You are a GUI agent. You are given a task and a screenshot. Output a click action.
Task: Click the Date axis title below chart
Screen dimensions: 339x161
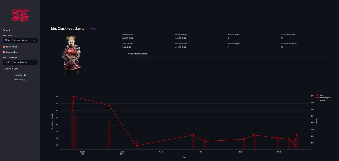184,157
